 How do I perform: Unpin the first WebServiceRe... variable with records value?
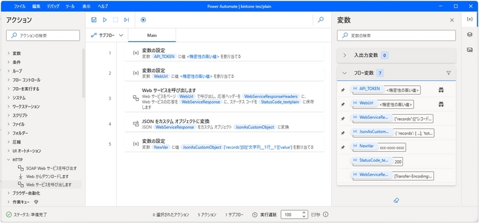[342, 118]
